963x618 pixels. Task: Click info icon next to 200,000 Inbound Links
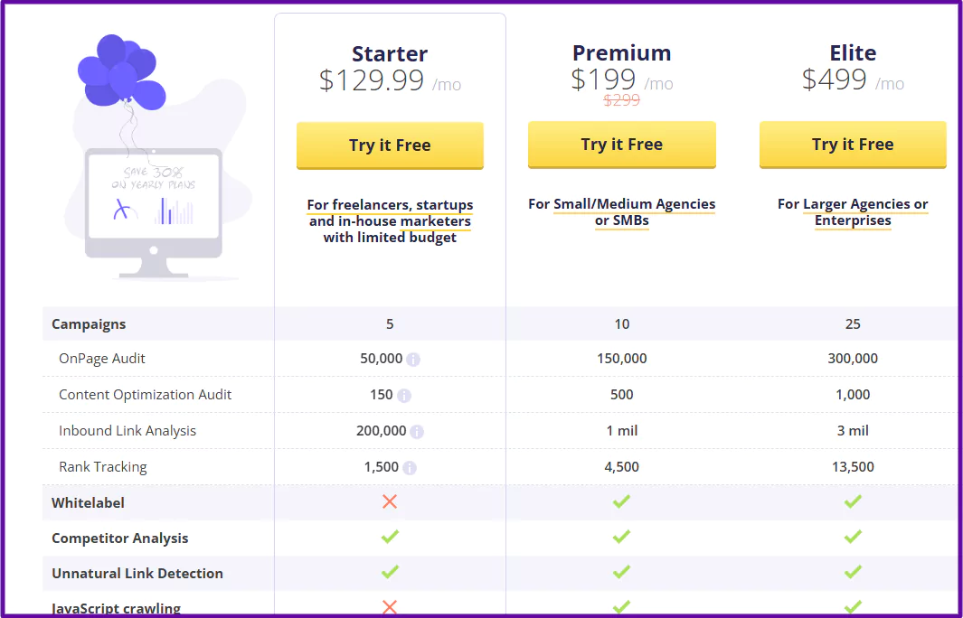point(417,432)
